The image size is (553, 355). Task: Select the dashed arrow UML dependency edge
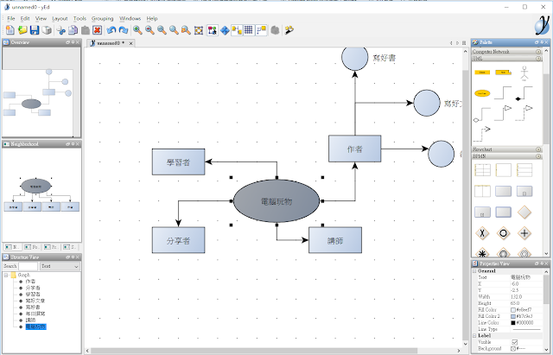pyautogui.click(x=482, y=134)
